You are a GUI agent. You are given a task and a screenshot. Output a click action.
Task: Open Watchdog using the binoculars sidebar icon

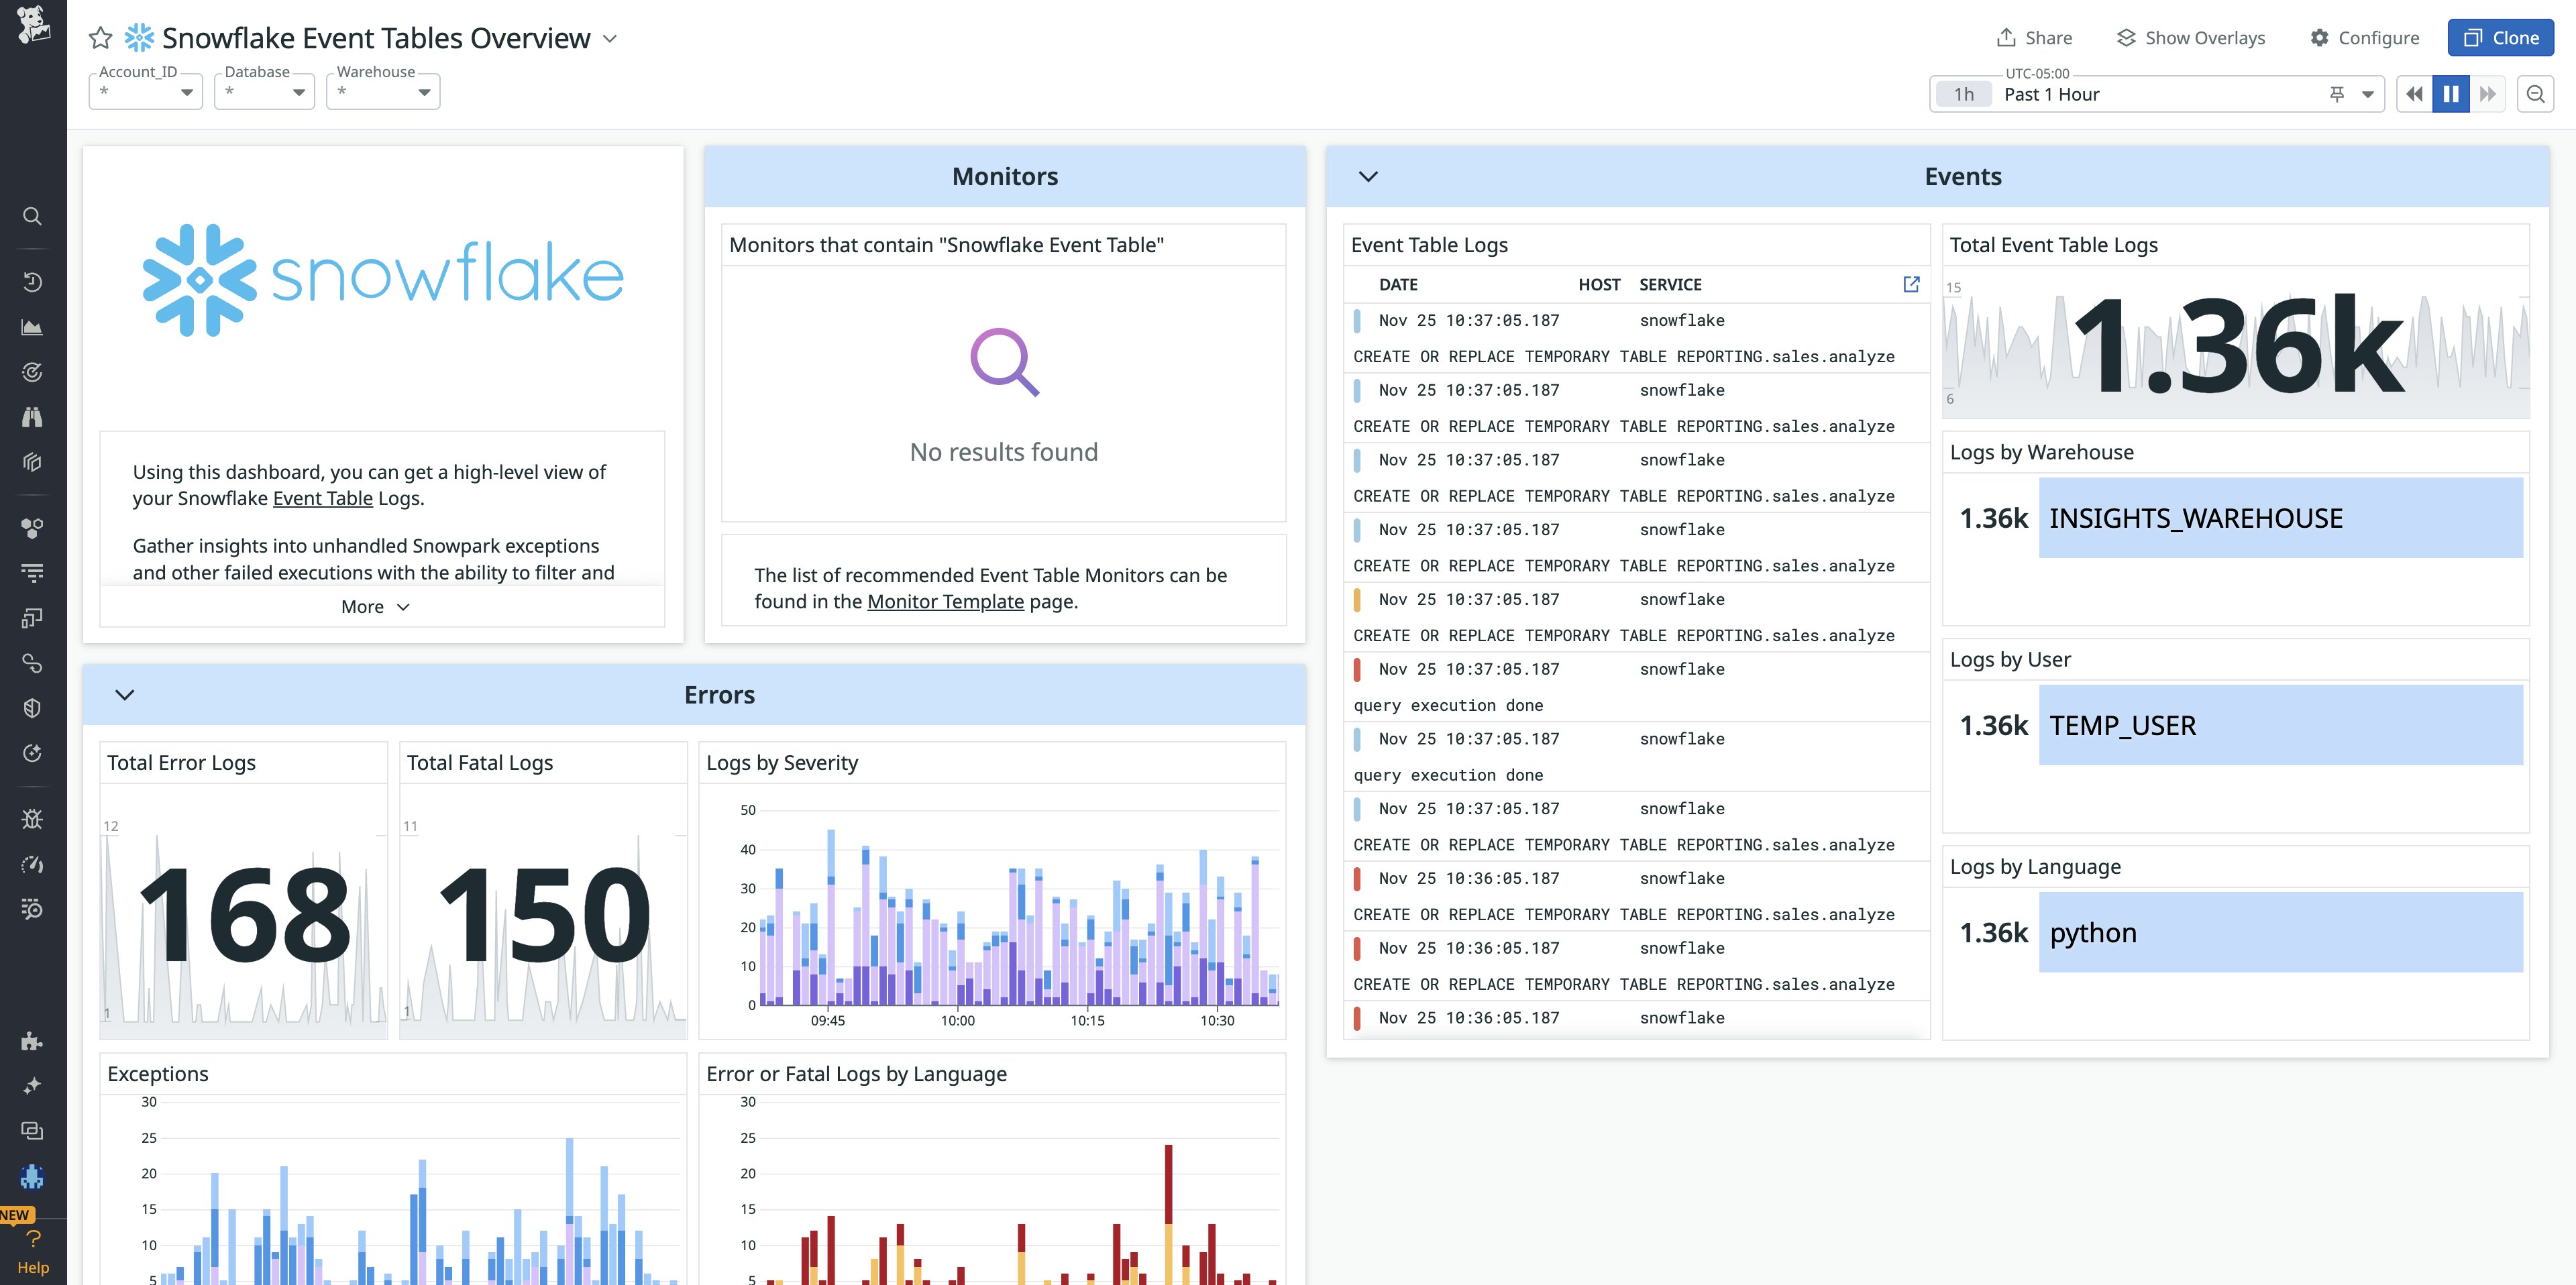click(x=33, y=417)
